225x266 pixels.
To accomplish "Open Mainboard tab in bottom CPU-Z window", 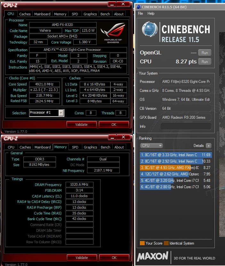I will (x=43, y=147).
